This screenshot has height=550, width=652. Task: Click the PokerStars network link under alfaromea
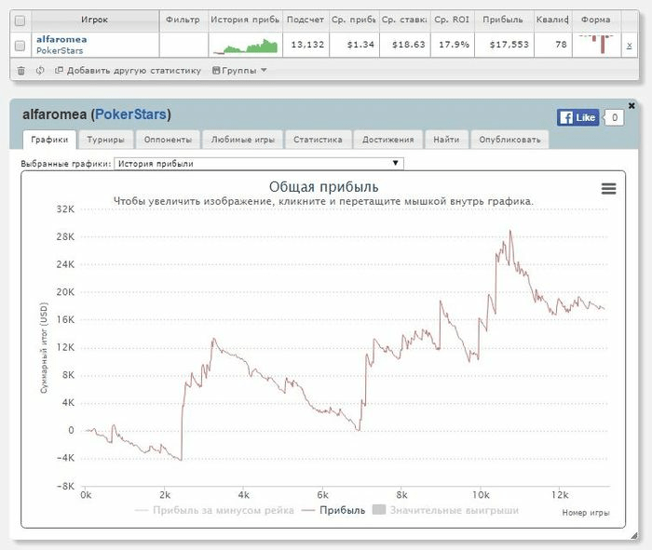60,50
